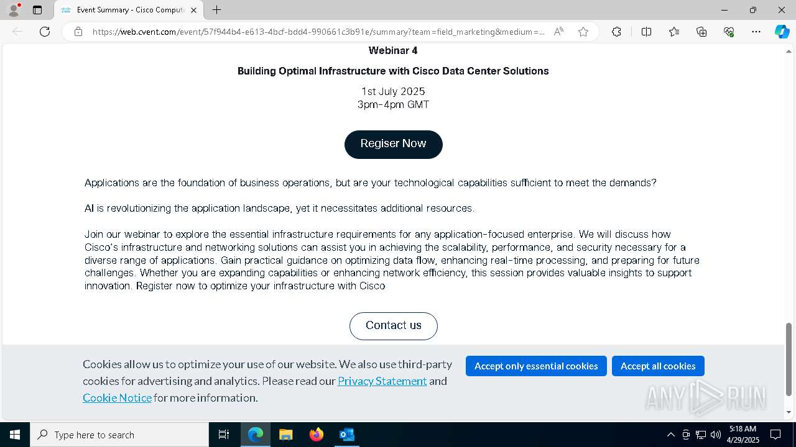Open Microsoft Edge taskbar icon
The image size is (796, 447).
click(x=256, y=435)
